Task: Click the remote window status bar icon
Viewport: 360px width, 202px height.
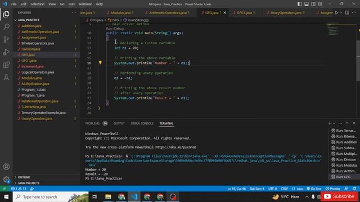Action: pyautogui.click(x=4, y=189)
